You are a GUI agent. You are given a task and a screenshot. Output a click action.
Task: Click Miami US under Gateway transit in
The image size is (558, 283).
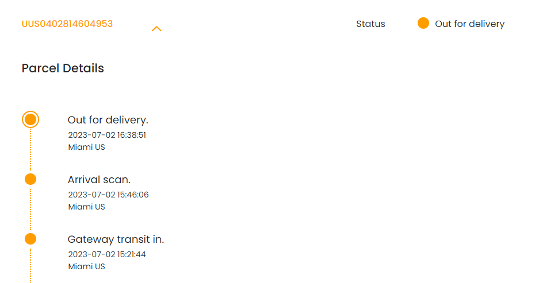click(x=86, y=266)
